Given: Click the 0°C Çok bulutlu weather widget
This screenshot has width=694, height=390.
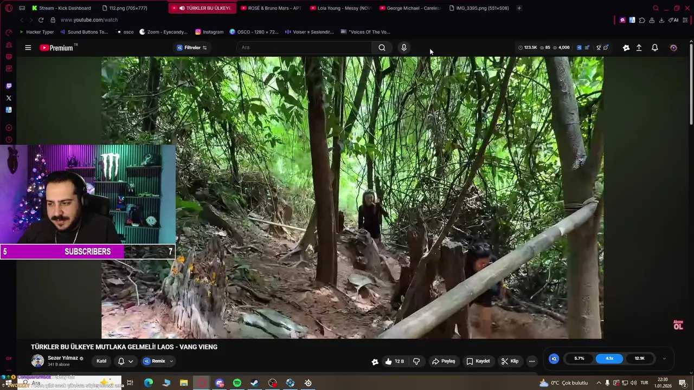Looking at the screenshot, I should [x=563, y=383].
